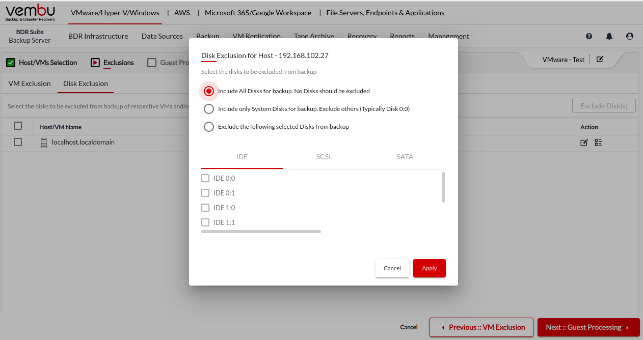
Task: Open the help question mark icon
Action: point(589,36)
